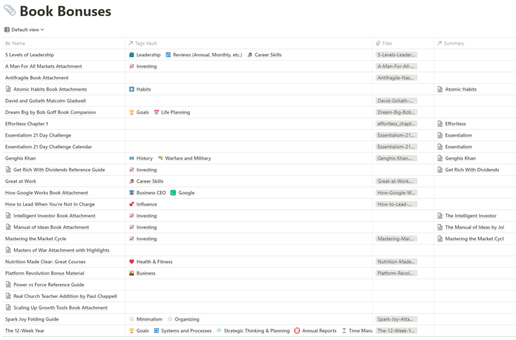Click page icon beside Intelligent Investor Book Attachment

click(9, 216)
